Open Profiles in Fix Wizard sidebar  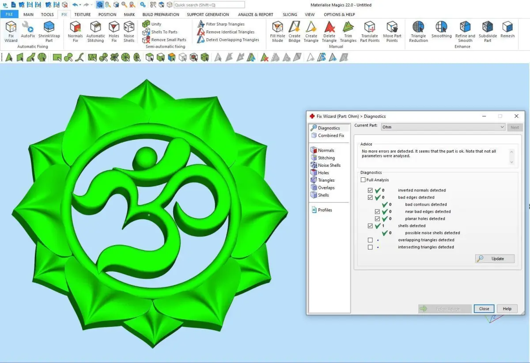pos(322,210)
